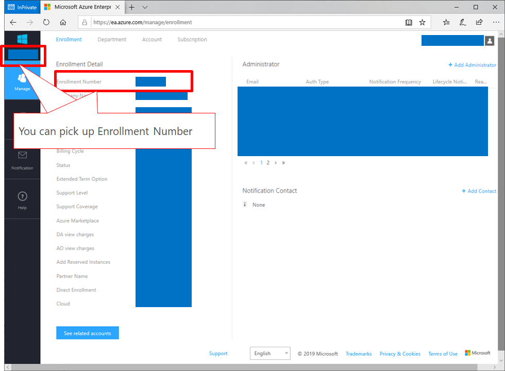Screen dimensions: 505x371
Task: Switch to the Department tab
Action: [112, 39]
